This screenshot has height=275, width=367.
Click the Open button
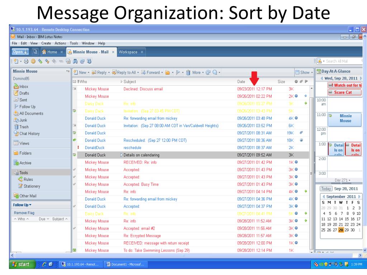(20, 52)
